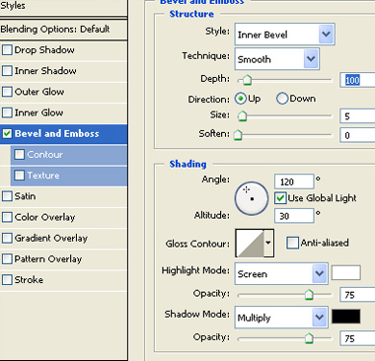Open the Color Overlay settings row
Viewport: 375px width, 361px height.
click(x=63, y=217)
